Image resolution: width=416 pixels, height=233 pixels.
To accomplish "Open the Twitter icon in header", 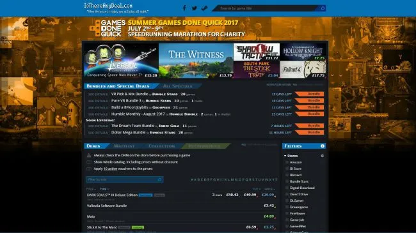I will 194,8.
